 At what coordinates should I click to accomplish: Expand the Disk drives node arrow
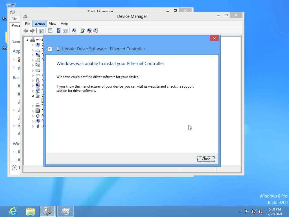click(33, 50)
